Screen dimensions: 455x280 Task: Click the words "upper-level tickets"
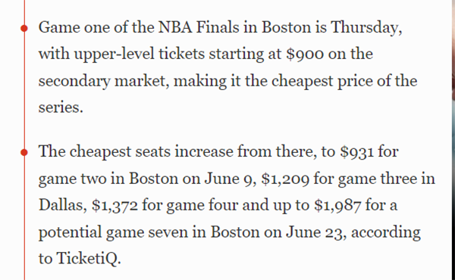(140, 54)
